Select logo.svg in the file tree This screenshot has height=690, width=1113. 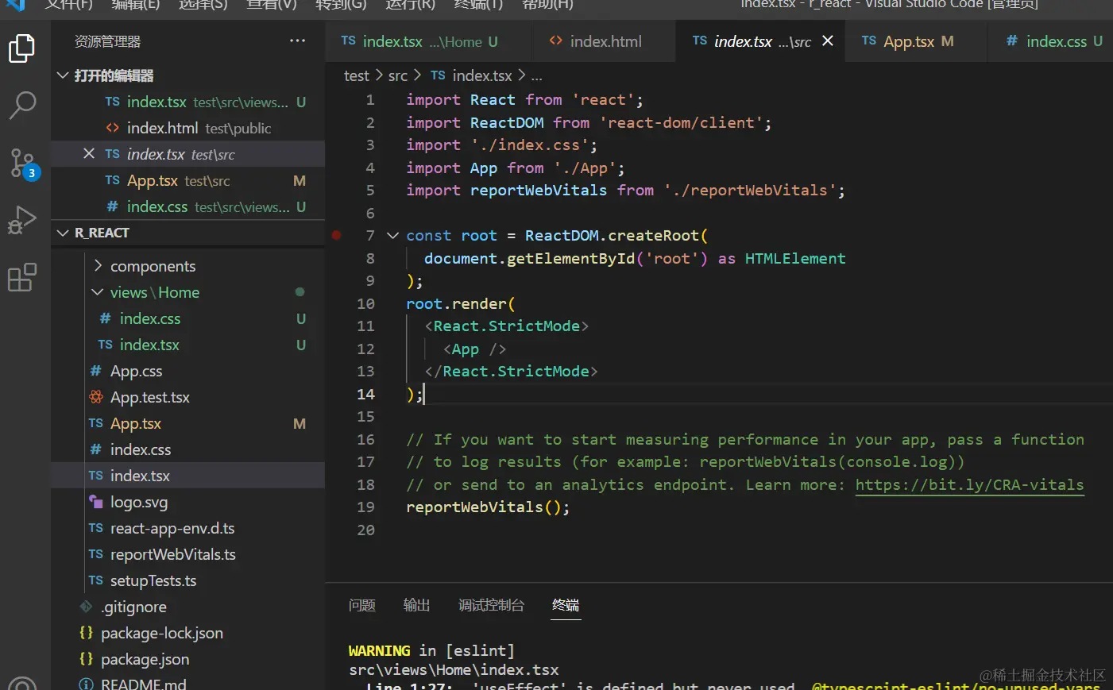138,502
